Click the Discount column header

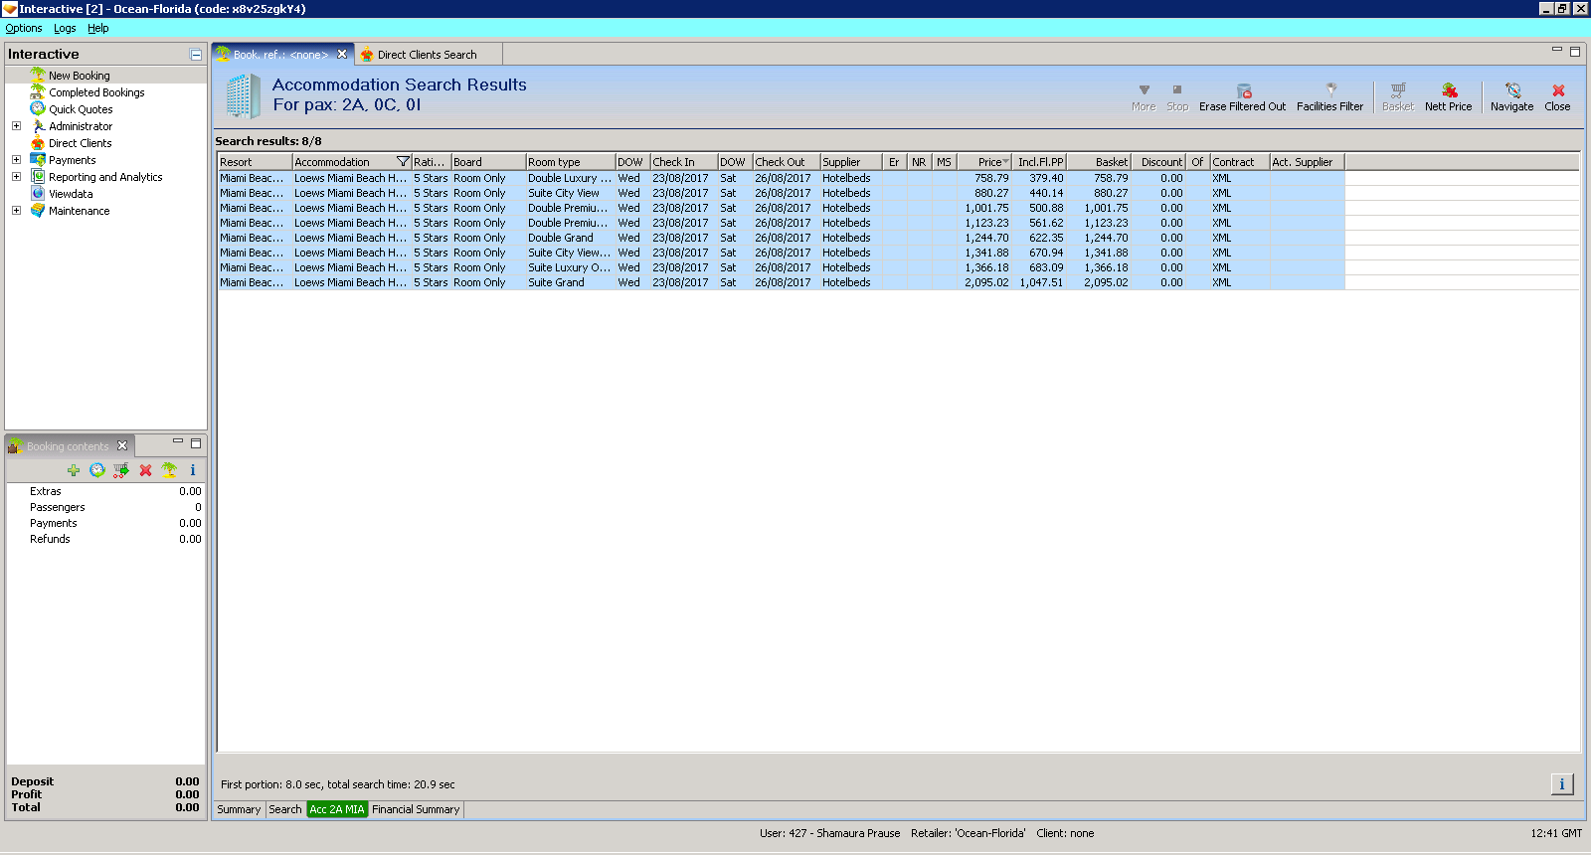1158,162
